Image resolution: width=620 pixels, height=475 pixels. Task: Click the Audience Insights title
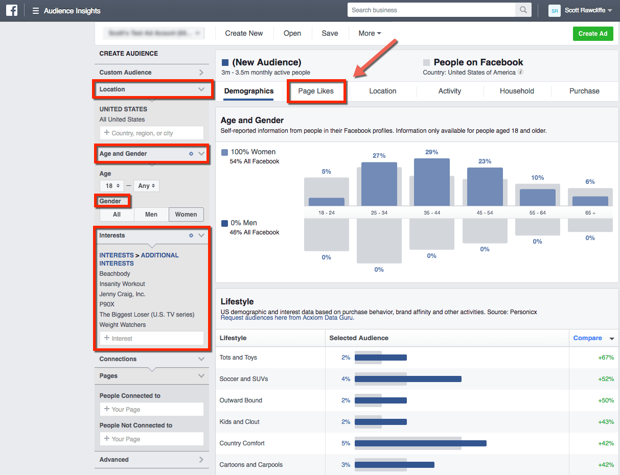(72, 11)
